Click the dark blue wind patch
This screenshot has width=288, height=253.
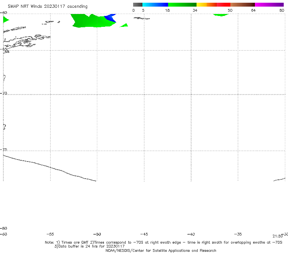(x=111, y=18)
